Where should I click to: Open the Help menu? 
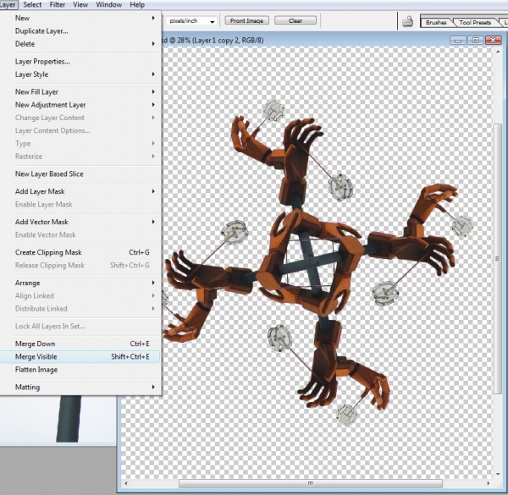137,5
